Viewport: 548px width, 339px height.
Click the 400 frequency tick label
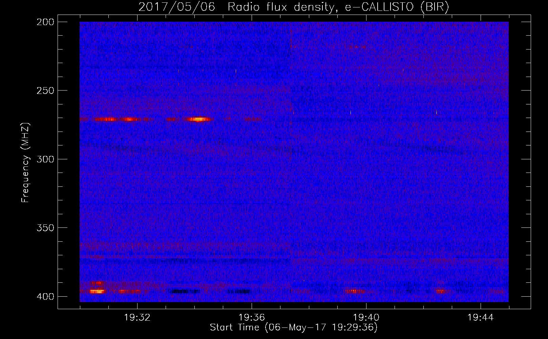[x=45, y=296]
